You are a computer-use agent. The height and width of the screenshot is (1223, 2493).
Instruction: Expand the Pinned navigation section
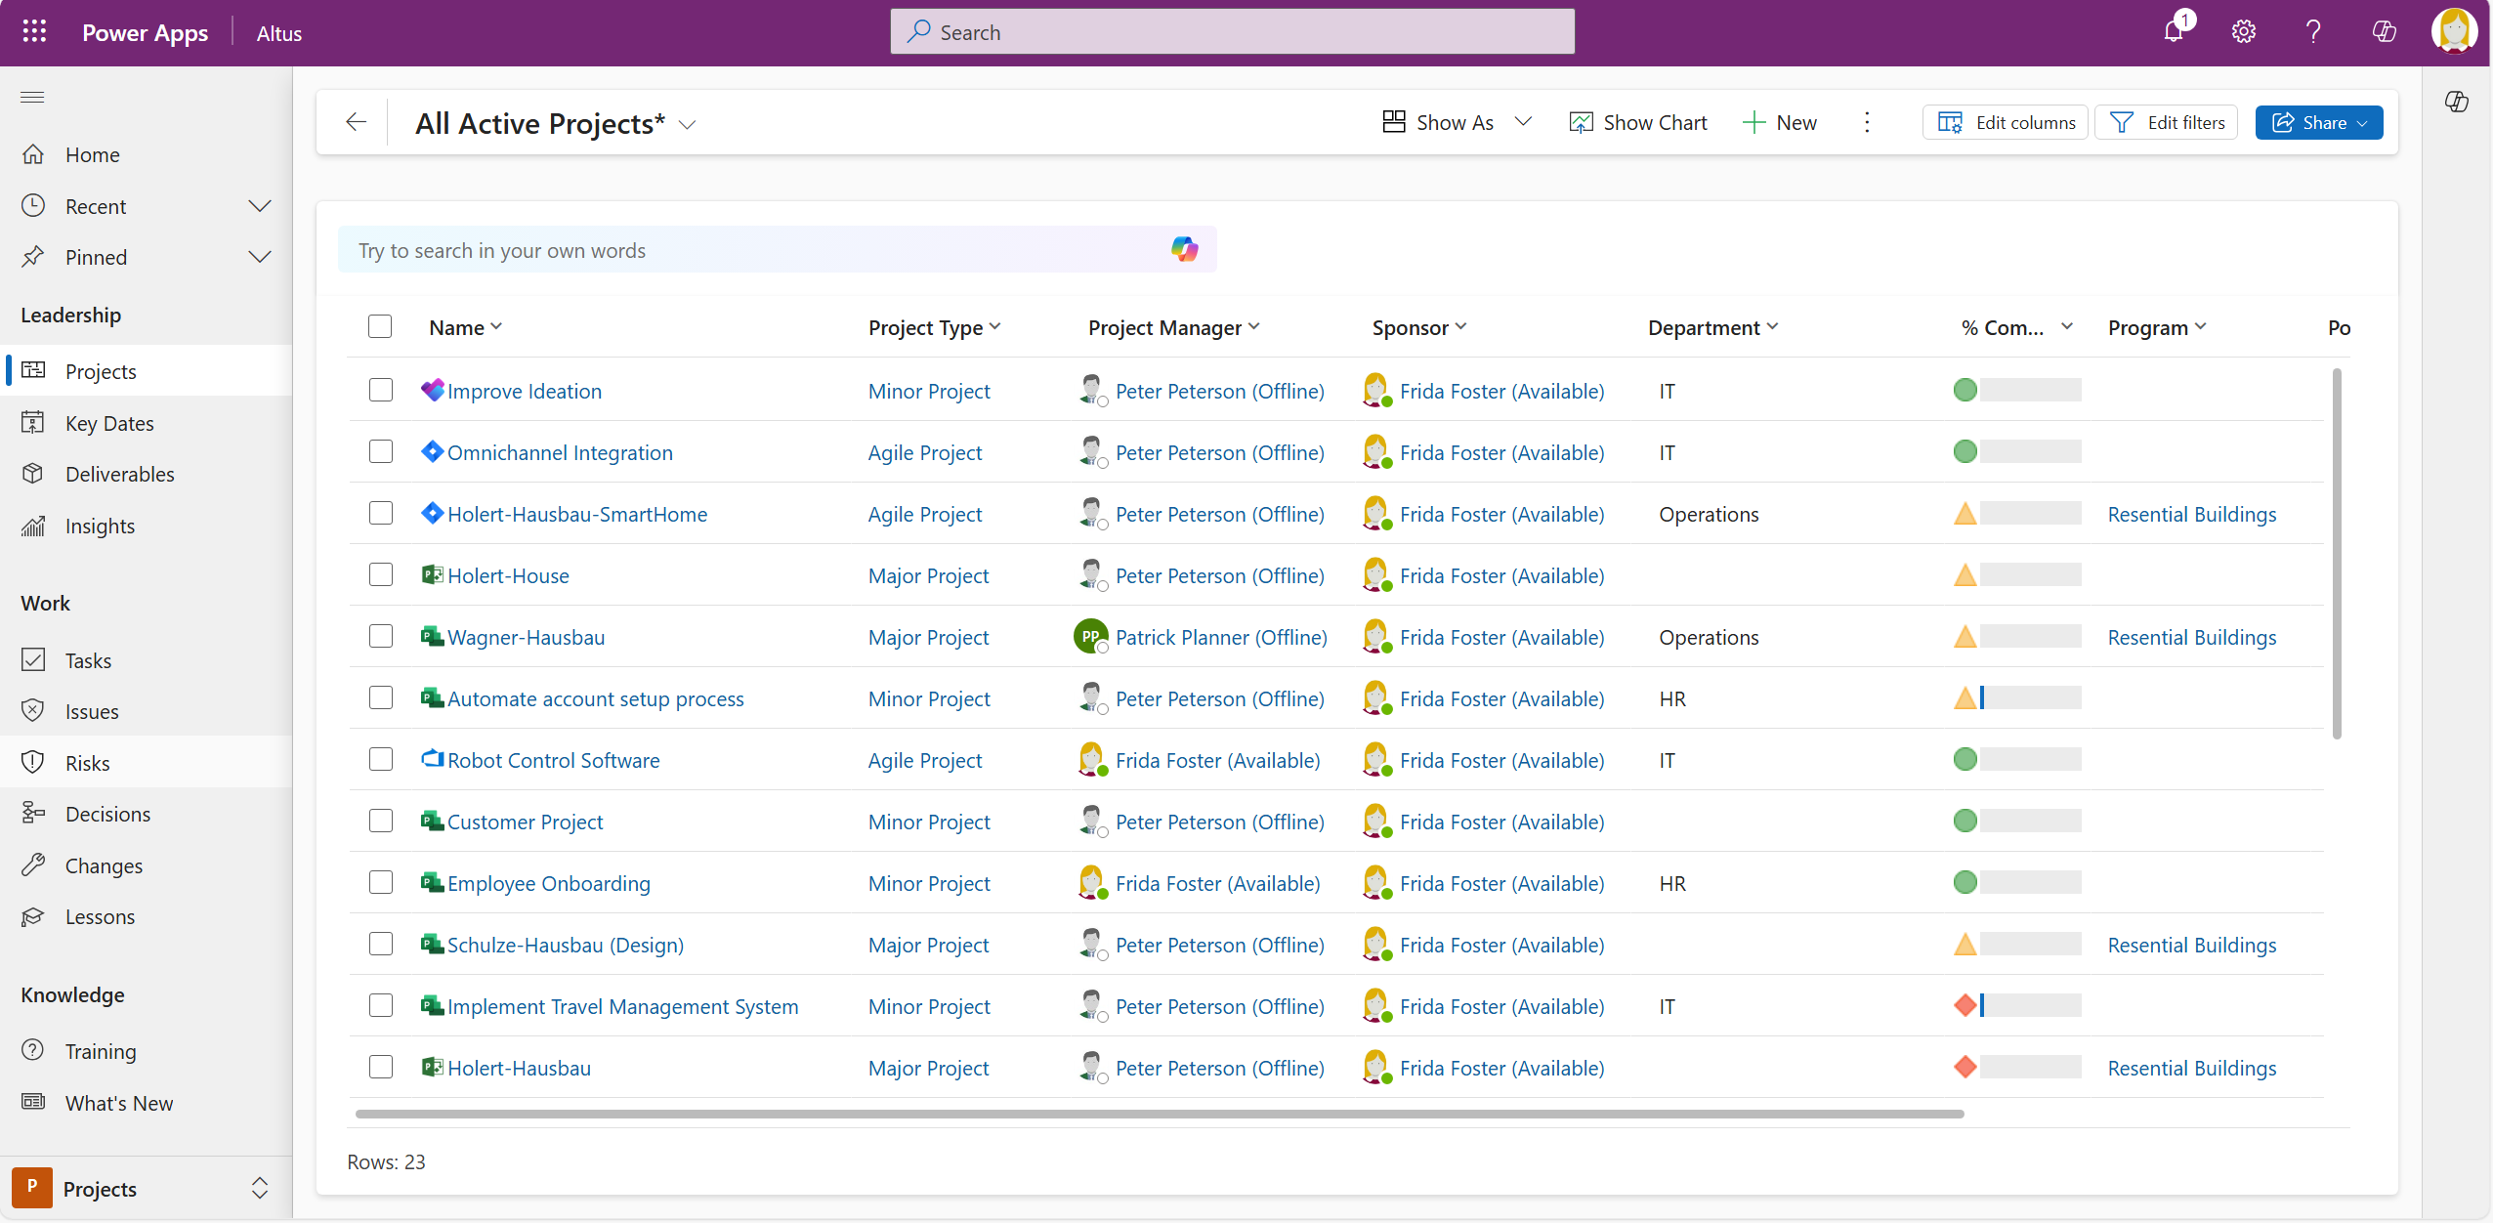click(259, 257)
